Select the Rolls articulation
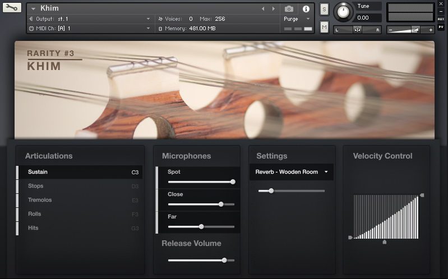The height and width of the screenshot is (279, 448). pyautogui.click(x=35, y=214)
